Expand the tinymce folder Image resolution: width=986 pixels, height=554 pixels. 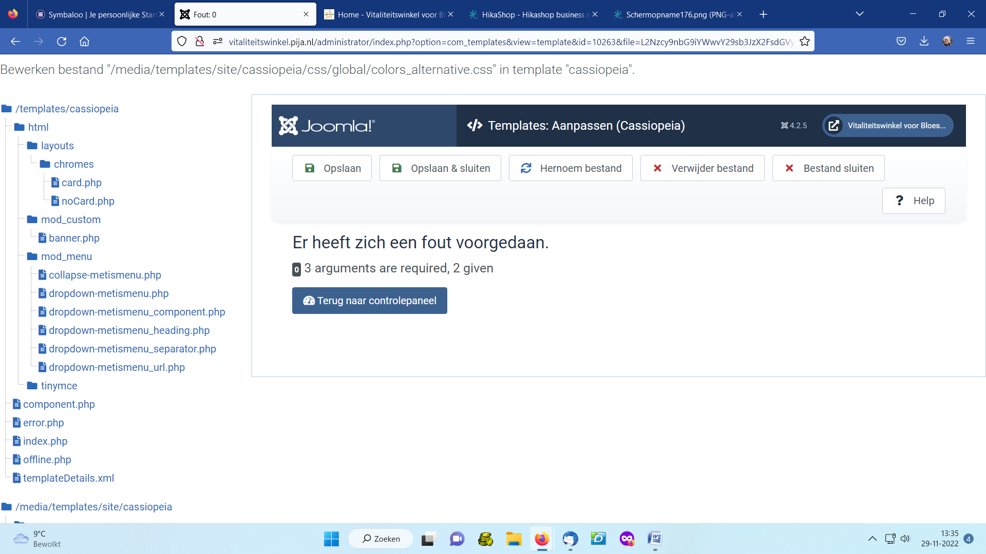point(59,386)
